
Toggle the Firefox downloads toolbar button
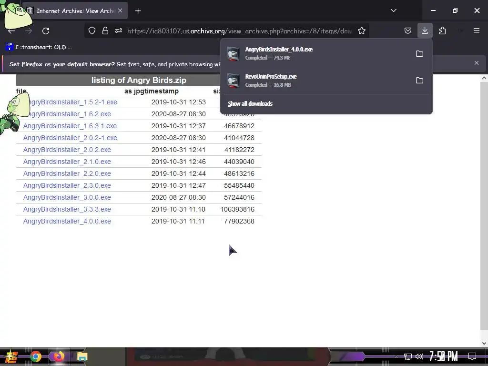pyautogui.click(x=425, y=30)
